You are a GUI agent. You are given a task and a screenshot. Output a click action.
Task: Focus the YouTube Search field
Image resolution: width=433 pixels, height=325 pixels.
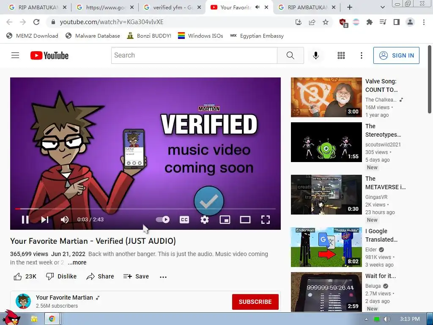pyautogui.click(x=194, y=55)
